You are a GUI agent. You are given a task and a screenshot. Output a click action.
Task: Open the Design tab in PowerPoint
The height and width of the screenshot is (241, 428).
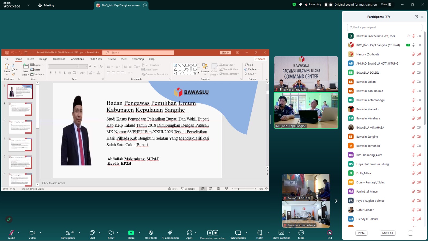click(43, 59)
